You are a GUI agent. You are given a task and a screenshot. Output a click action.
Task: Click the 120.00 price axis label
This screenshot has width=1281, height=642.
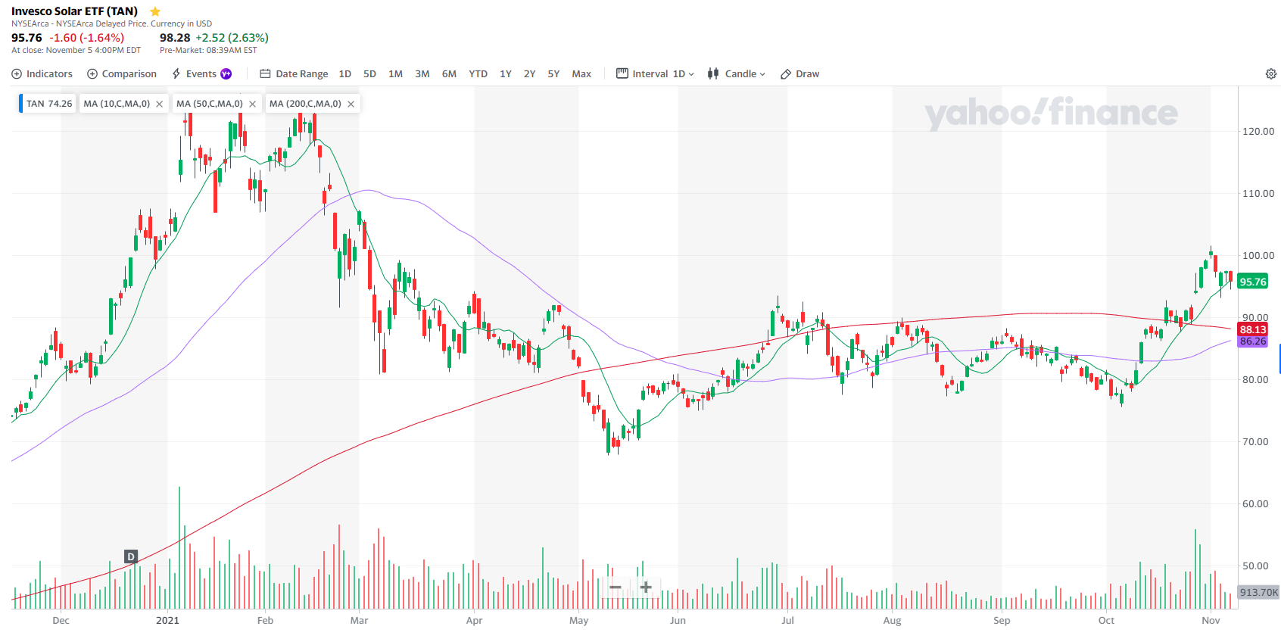[x=1258, y=131]
